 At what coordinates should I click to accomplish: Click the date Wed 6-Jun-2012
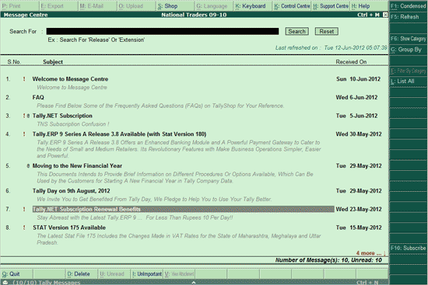pyautogui.click(x=356, y=97)
